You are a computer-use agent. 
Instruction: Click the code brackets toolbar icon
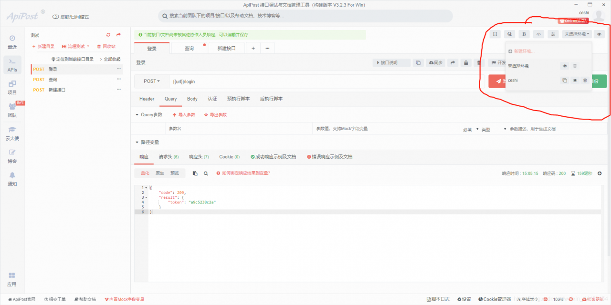[538, 34]
